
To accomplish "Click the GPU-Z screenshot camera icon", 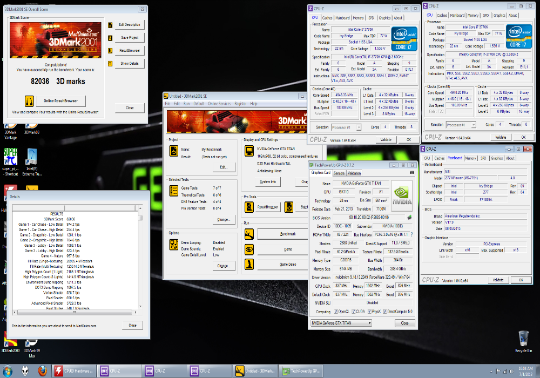I will click(x=412, y=172).
